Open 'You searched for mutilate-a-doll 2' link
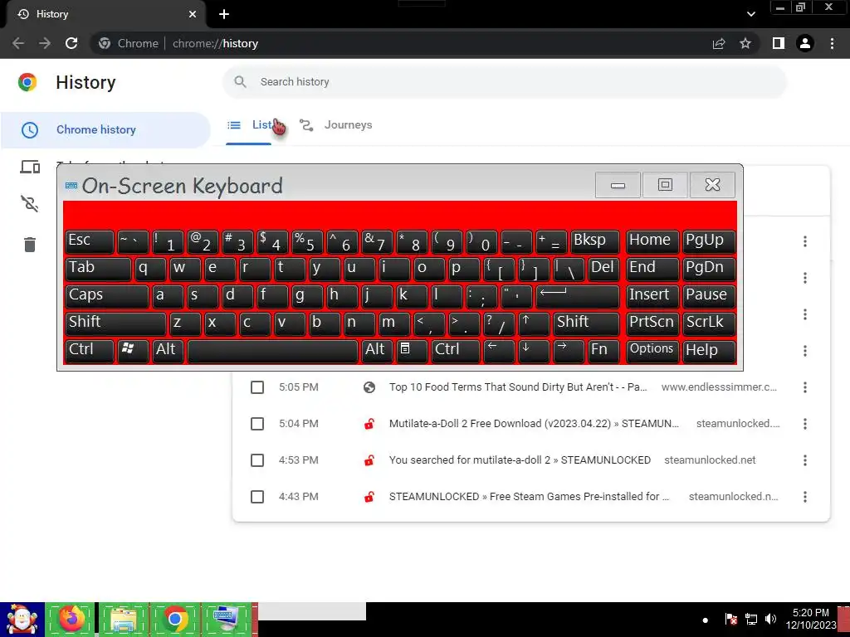The width and height of the screenshot is (850, 637). 520,460
